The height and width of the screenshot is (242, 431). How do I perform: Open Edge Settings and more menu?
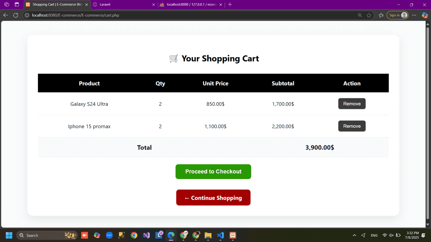pyautogui.click(x=414, y=15)
